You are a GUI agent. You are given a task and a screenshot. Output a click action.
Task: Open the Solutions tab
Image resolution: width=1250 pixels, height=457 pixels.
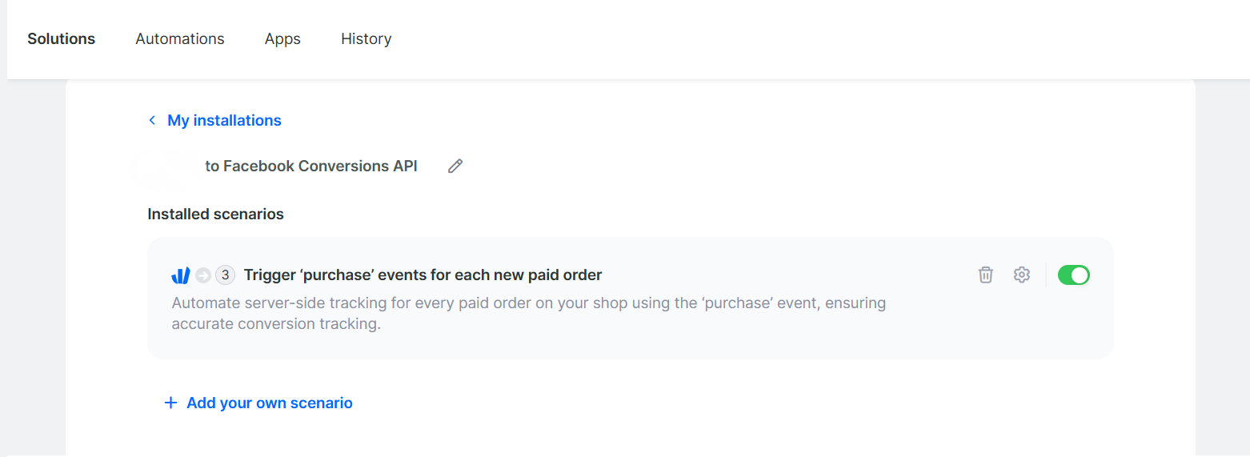pos(61,38)
